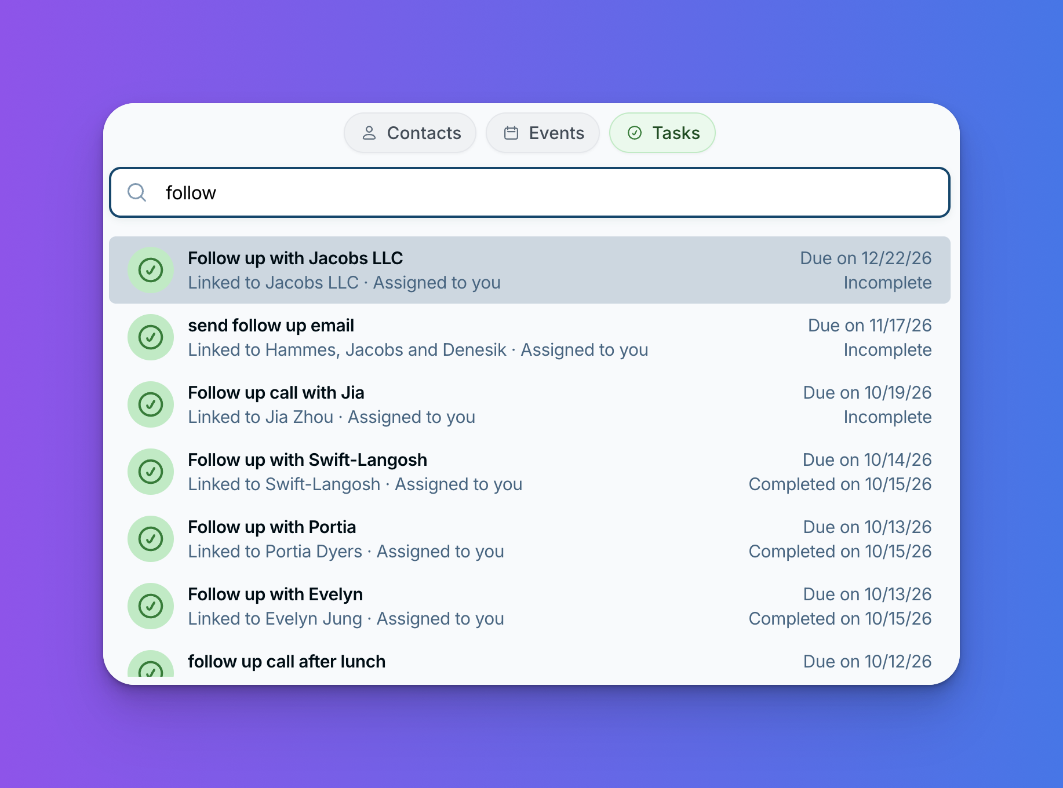1063x788 pixels.
Task: Click 'Incomplete' status of Jia call task
Action: tap(888, 417)
